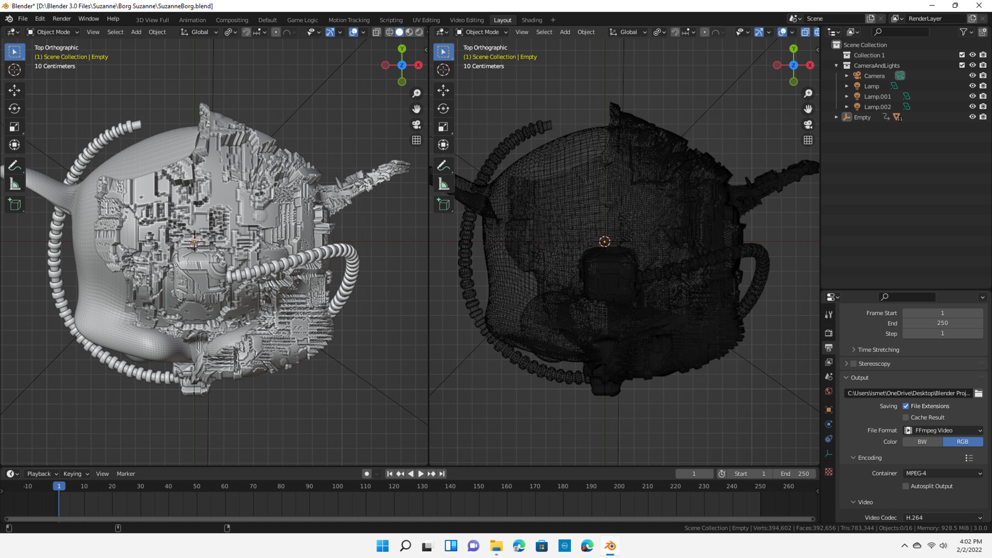Switch output color to BW

921,441
